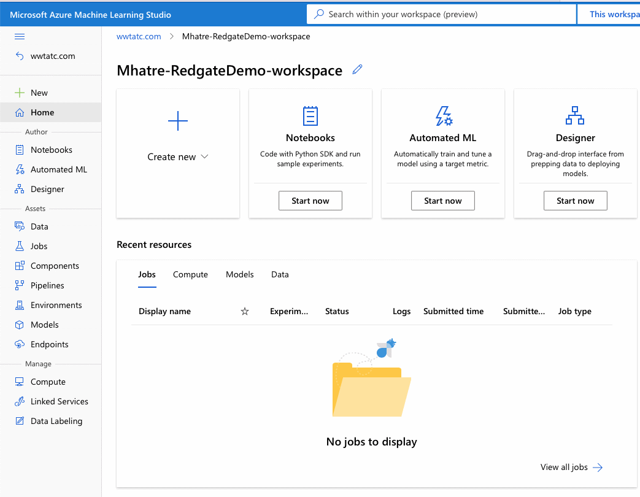Click the Models cube icon in sidebar
Screen dimensions: 640x497
click(20, 325)
